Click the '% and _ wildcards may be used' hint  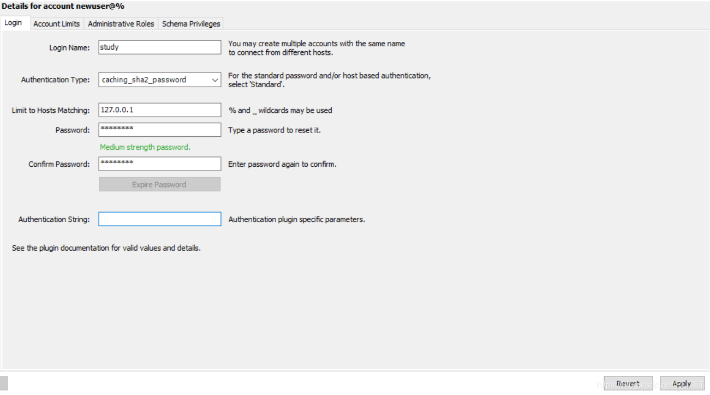[281, 110]
